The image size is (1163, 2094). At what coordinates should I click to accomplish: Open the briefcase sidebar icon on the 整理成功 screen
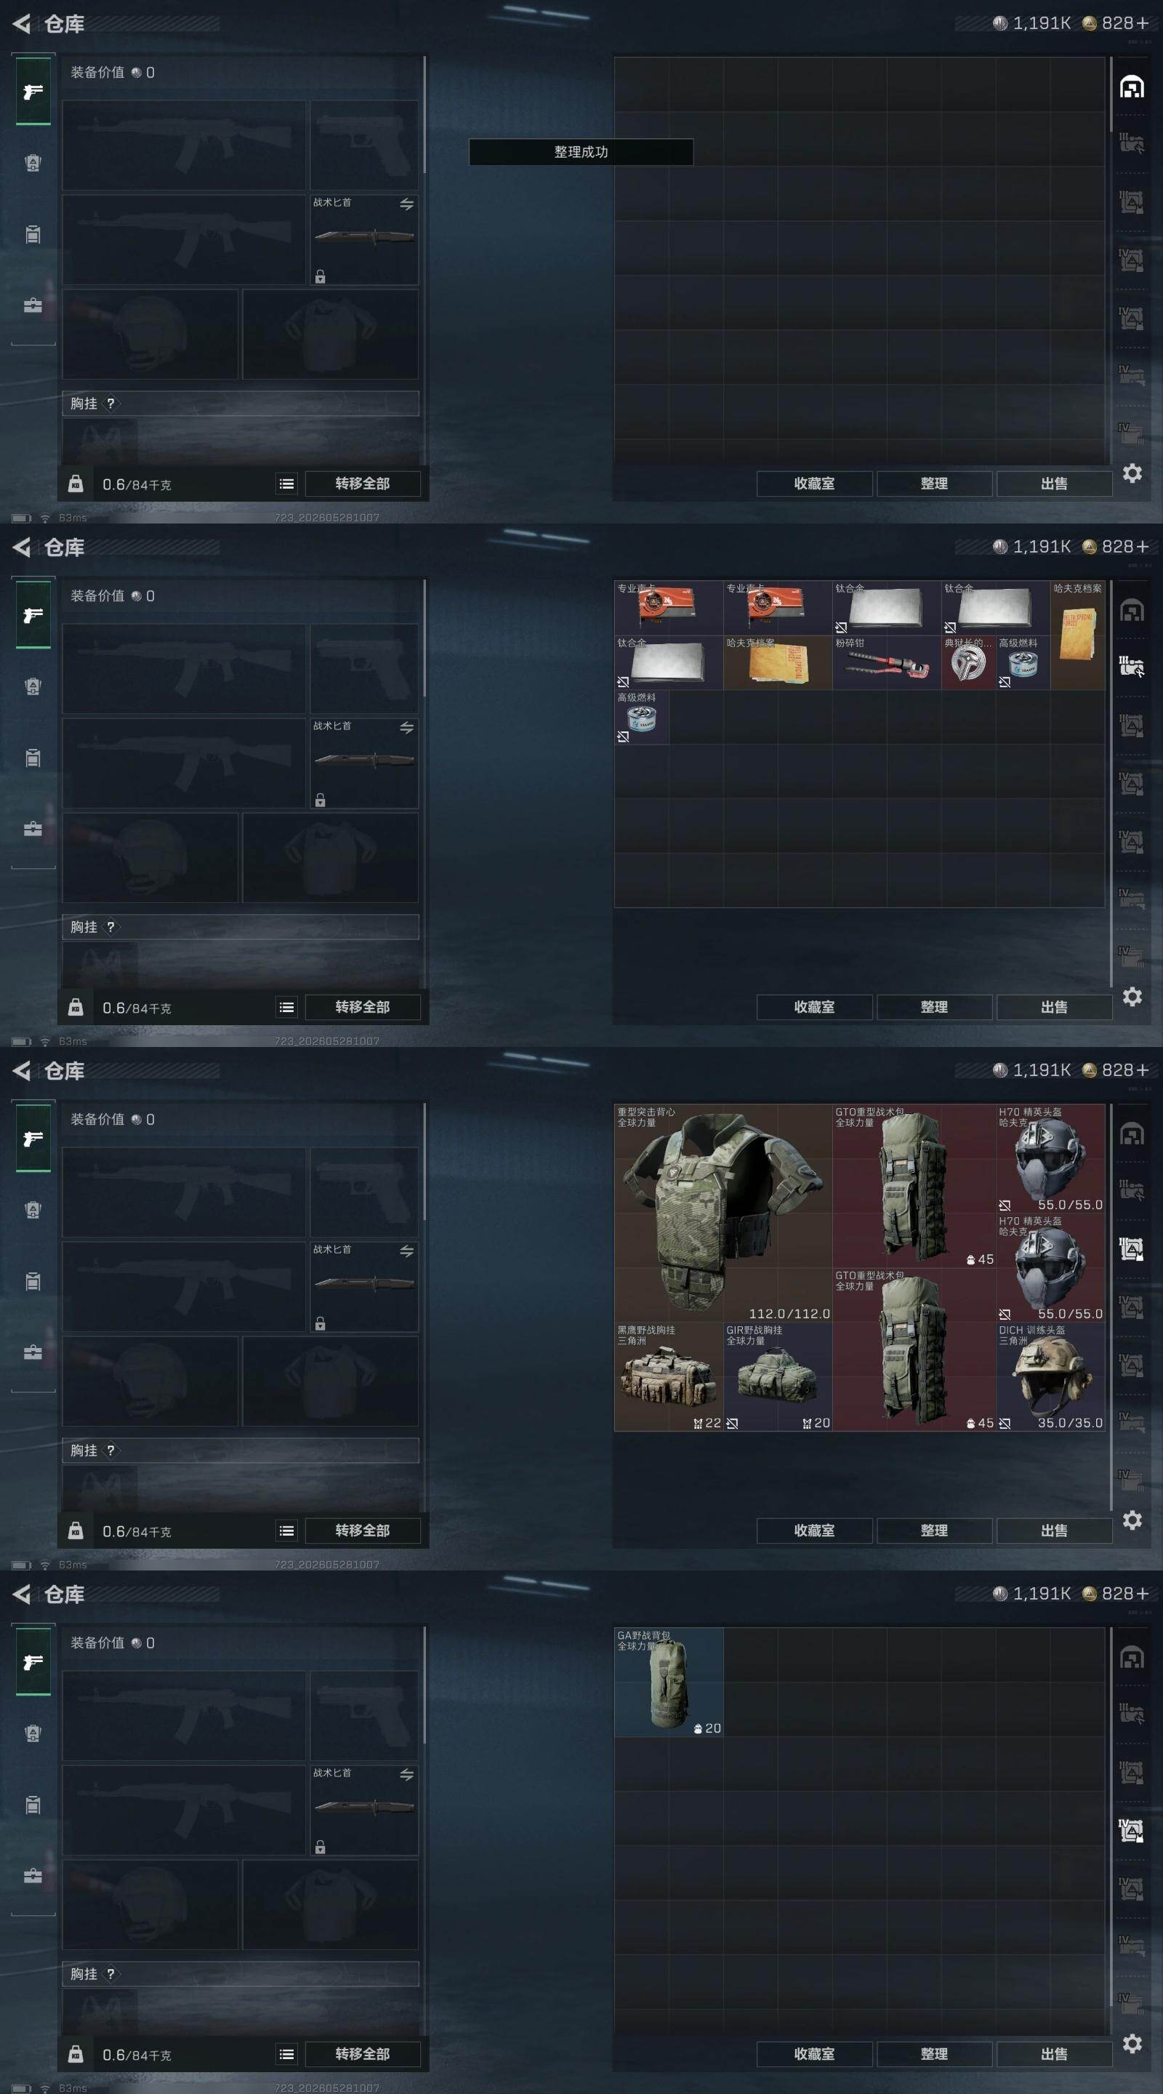(x=33, y=305)
